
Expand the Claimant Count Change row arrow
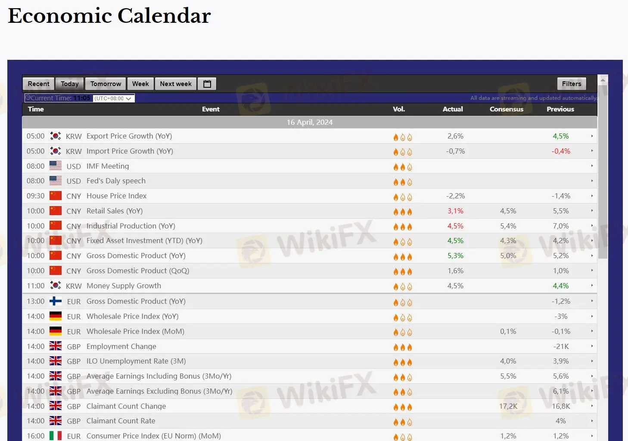(x=592, y=406)
